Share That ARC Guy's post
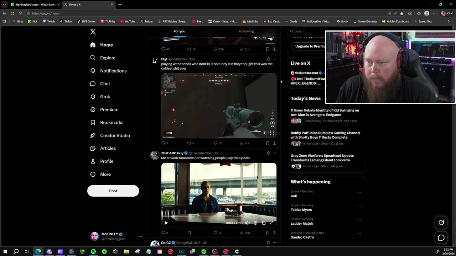456x256 pixels. click(274, 233)
